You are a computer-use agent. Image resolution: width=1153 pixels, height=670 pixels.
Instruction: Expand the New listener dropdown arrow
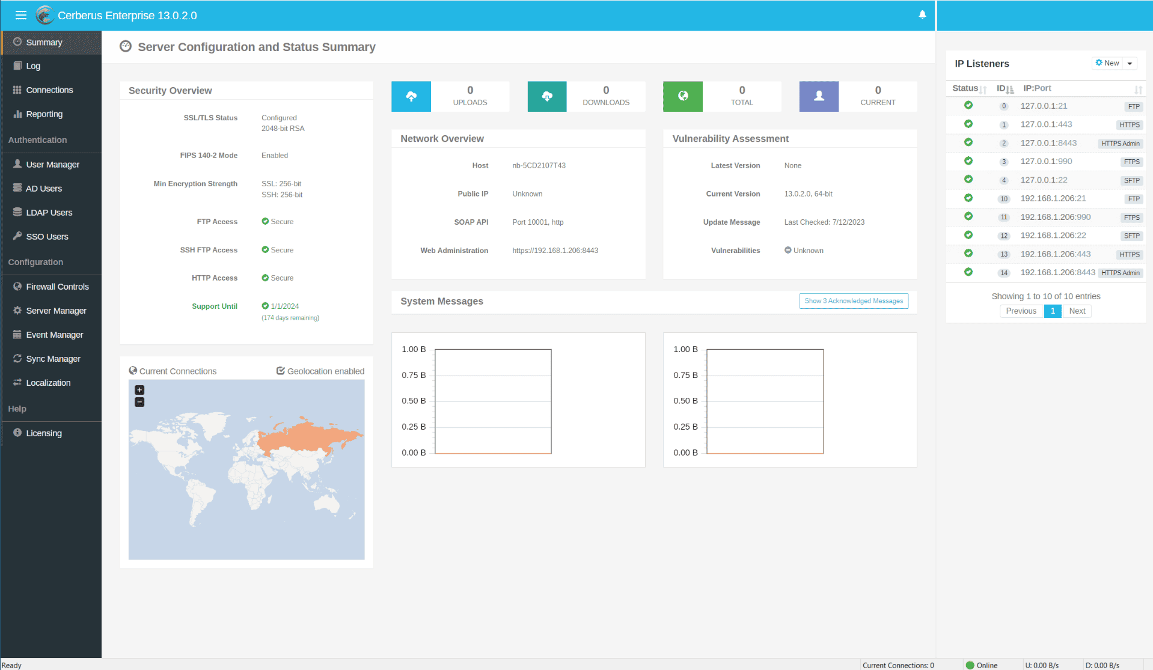click(x=1130, y=64)
